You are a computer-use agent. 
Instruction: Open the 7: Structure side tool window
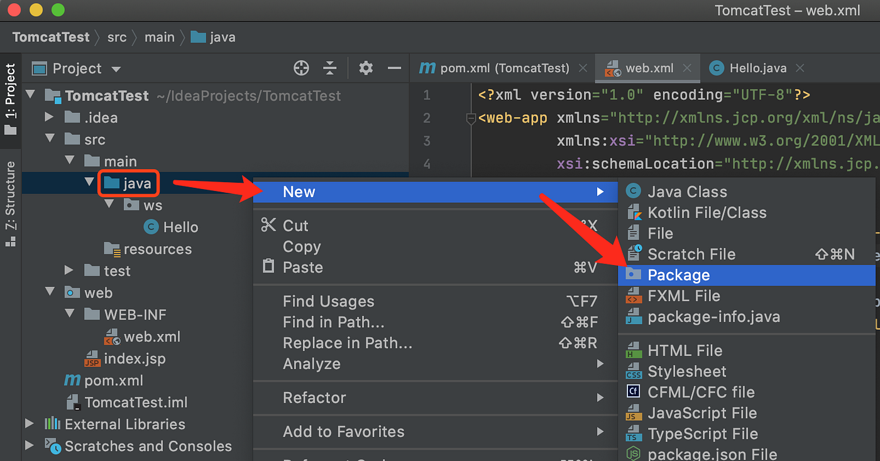11,202
